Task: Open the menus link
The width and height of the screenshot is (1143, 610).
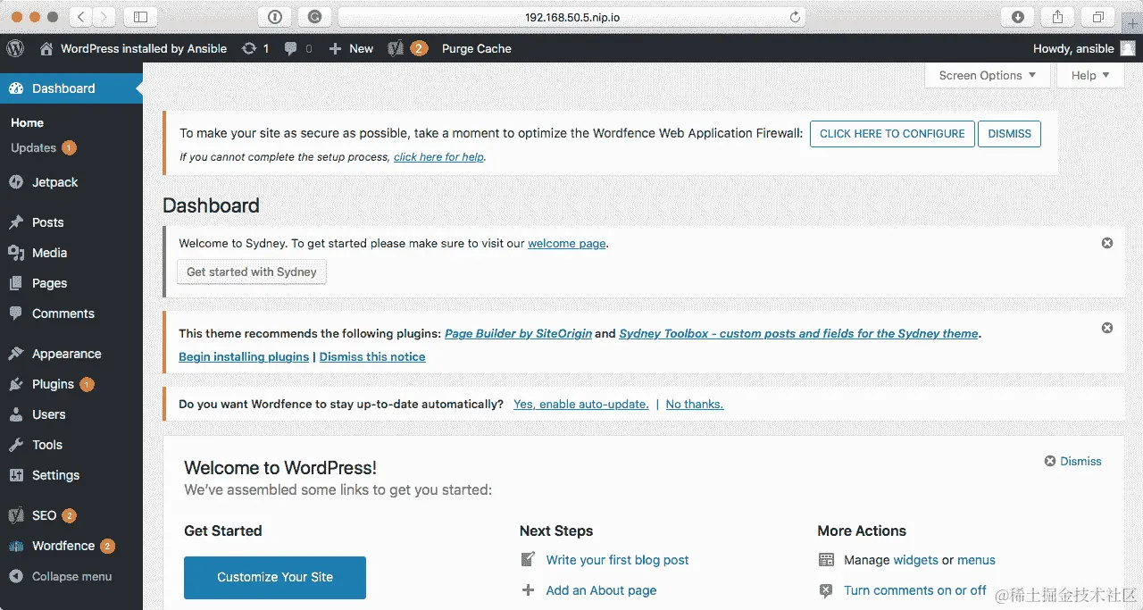Action: point(976,560)
